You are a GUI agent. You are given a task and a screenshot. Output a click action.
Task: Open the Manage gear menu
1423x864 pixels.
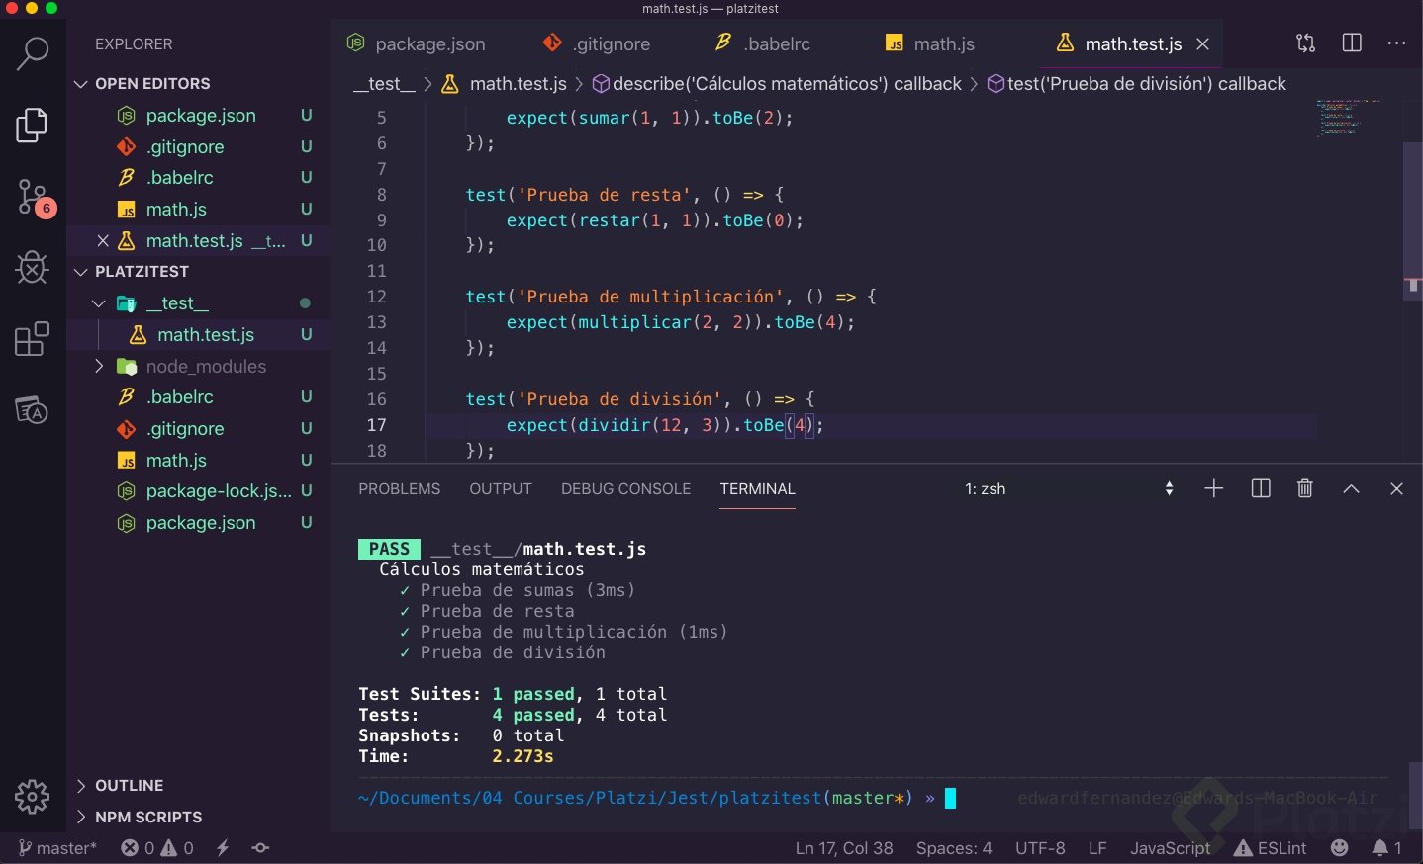33,797
